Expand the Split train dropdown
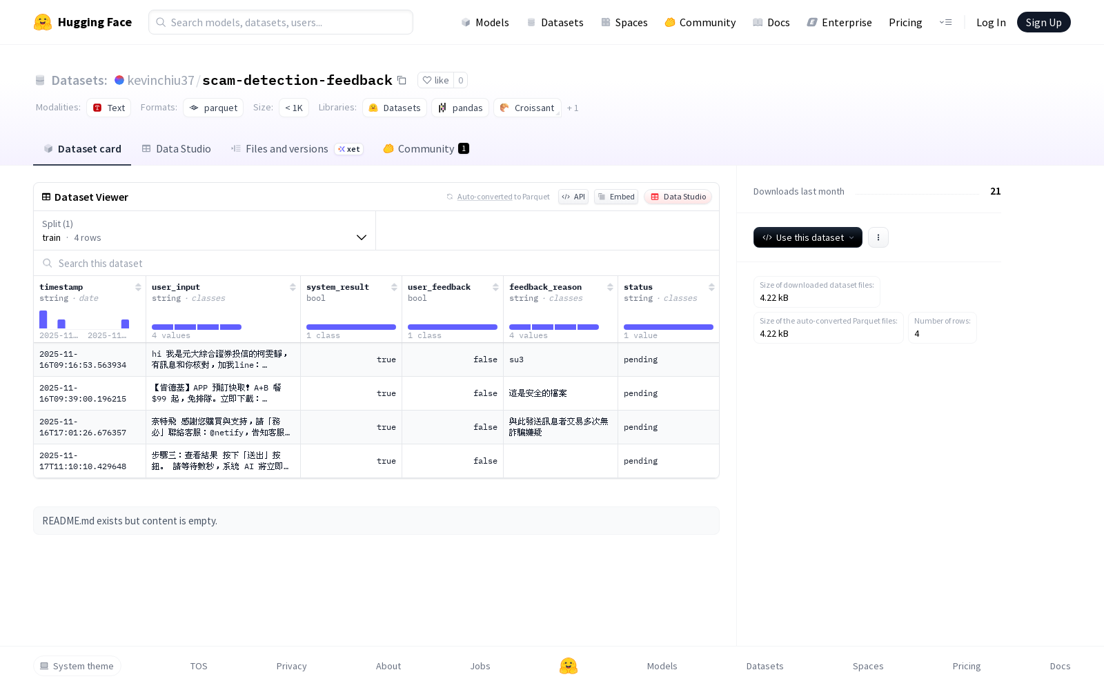 click(204, 230)
